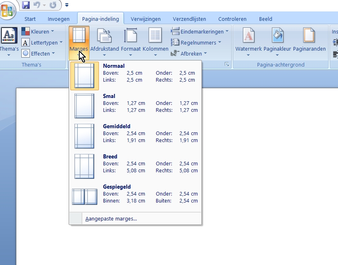Expand the Lettertypen dropdown
Viewport: 338px width, 265px height.
42,42
